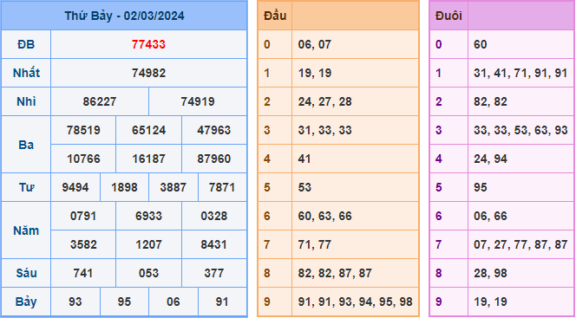
Task: Select third prize number 16187
Action: pyautogui.click(x=148, y=159)
